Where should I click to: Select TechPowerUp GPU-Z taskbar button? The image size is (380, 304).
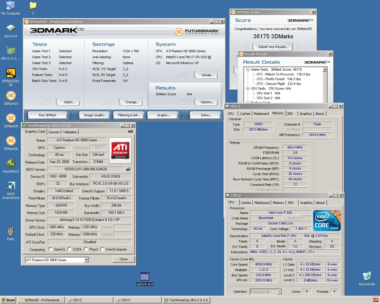[186, 300]
